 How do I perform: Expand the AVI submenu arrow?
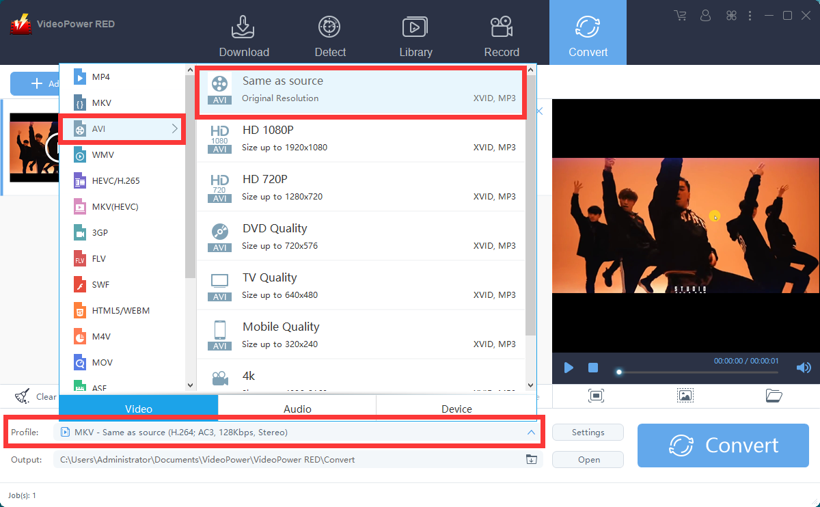pyautogui.click(x=175, y=128)
